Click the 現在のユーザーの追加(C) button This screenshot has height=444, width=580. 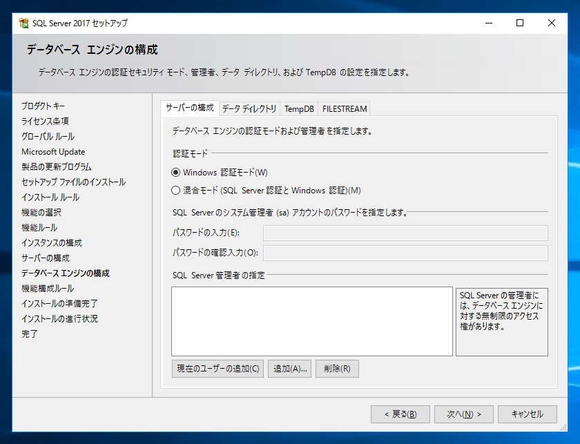(218, 369)
